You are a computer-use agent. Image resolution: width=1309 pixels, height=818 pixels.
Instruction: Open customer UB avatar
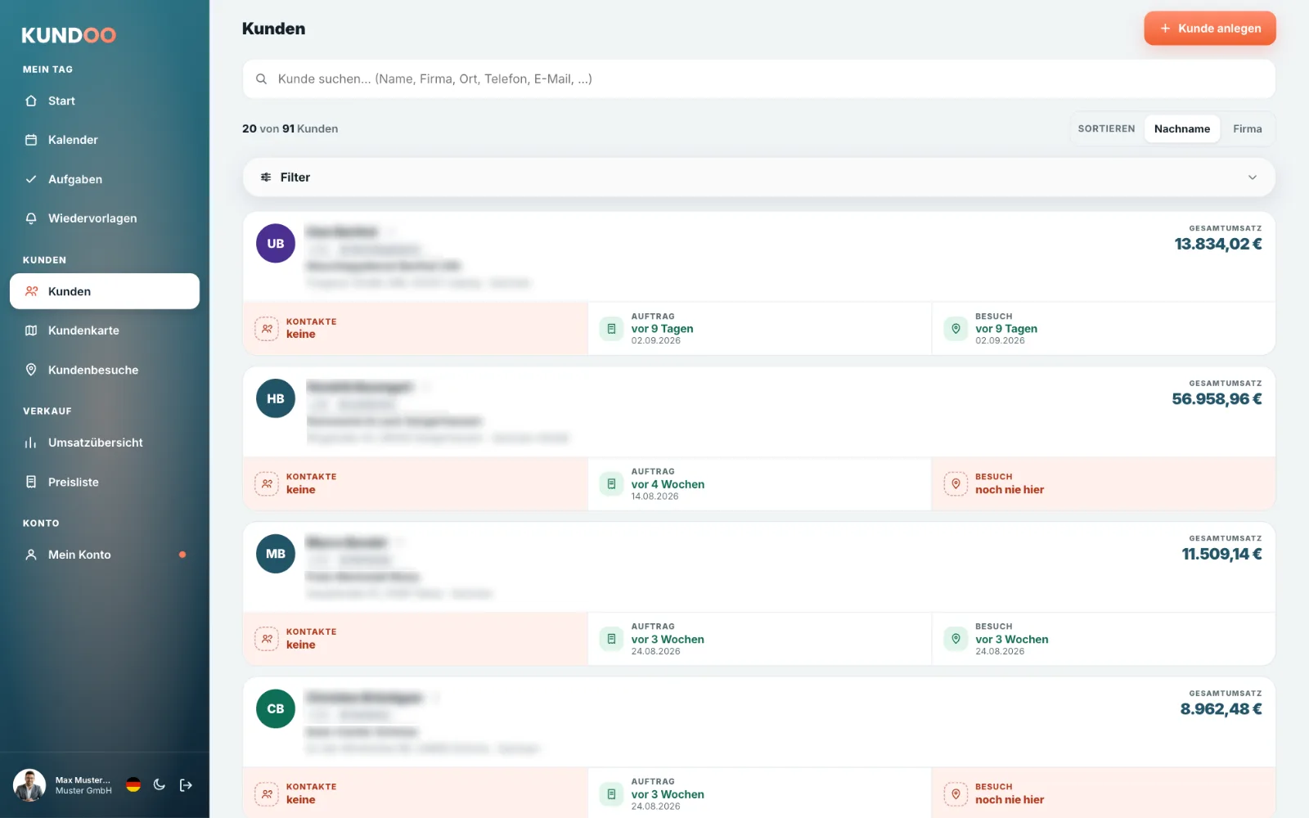(276, 244)
